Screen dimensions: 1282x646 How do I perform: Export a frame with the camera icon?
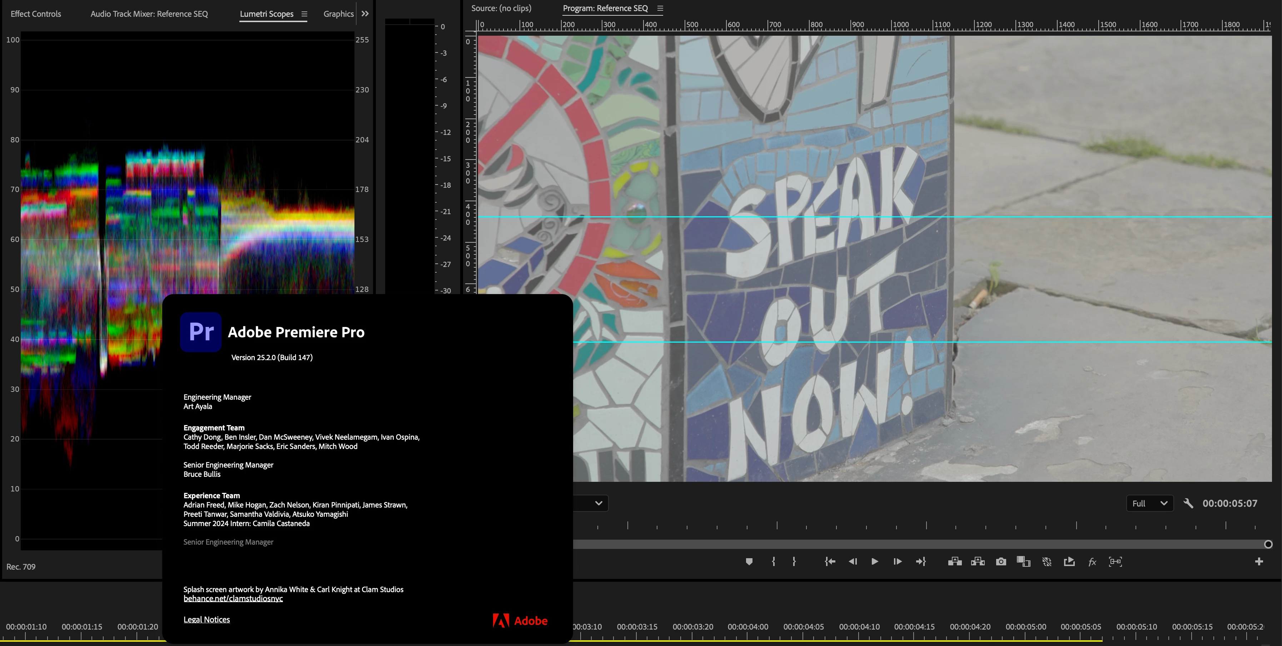tap(1001, 561)
